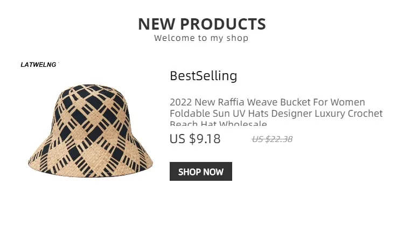Click the NEW PRODUCTS heading
The width and height of the screenshot is (404, 226).
202,24
